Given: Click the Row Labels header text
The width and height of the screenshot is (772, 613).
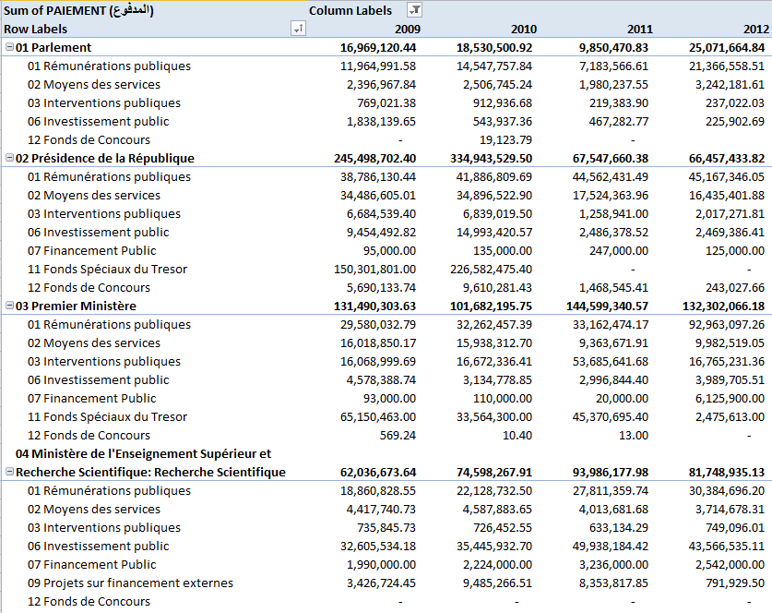Looking at the screenshot, I should click(x=35, y=29).
